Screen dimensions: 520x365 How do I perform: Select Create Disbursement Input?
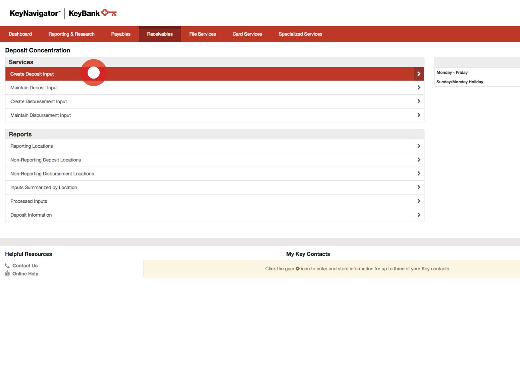pyautogui.click(x=39, y=101)
